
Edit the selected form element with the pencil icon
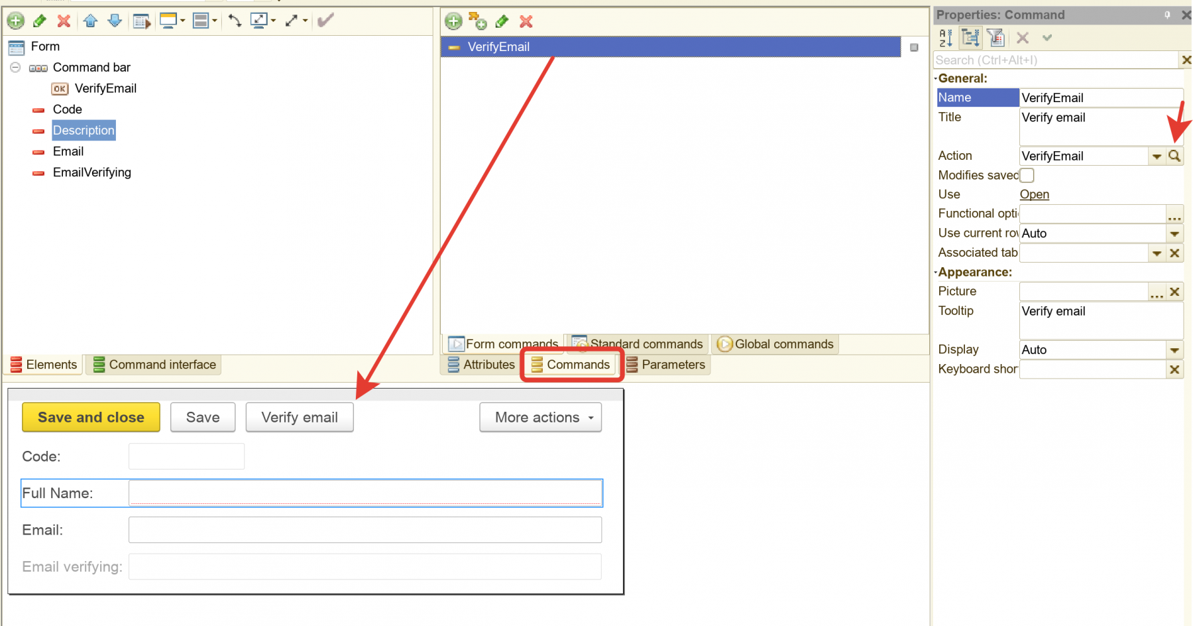40,21
